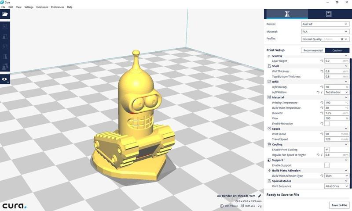Open Print Sequence dropdown showing All at Once

[x=337, y=186]
